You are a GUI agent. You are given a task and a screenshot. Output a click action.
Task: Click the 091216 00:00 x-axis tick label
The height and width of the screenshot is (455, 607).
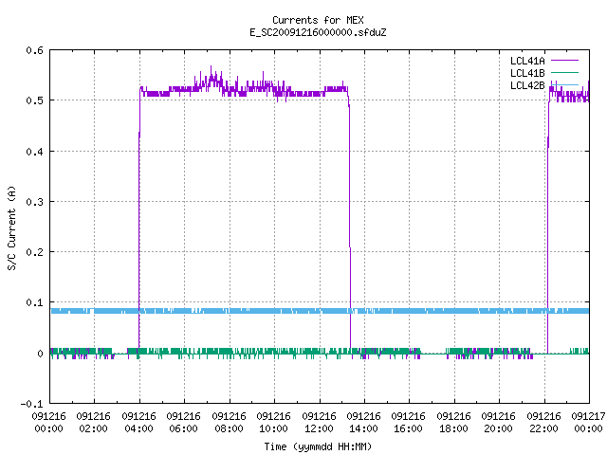48,423
